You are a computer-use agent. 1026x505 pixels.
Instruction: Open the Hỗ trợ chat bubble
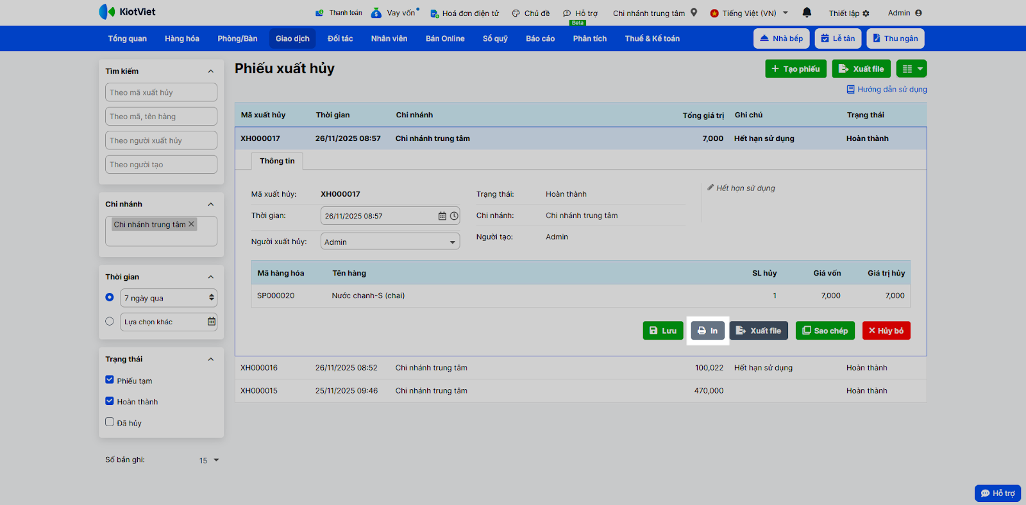point(998,493)
